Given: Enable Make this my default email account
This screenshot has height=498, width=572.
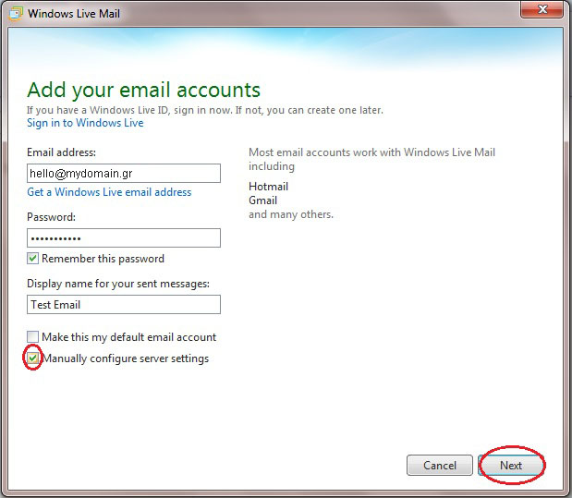Looking at the screenshot, I should pyautogui.click(x=32, y=336).
